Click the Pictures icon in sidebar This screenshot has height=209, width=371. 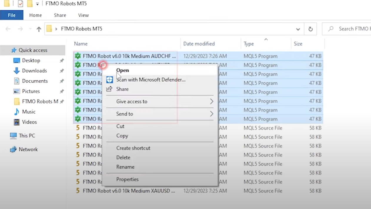tap(16, 91)
